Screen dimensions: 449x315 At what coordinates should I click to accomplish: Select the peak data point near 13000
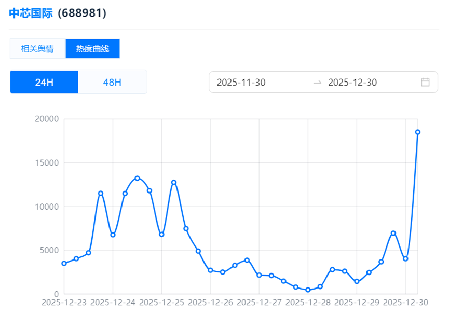pos(137,178)
